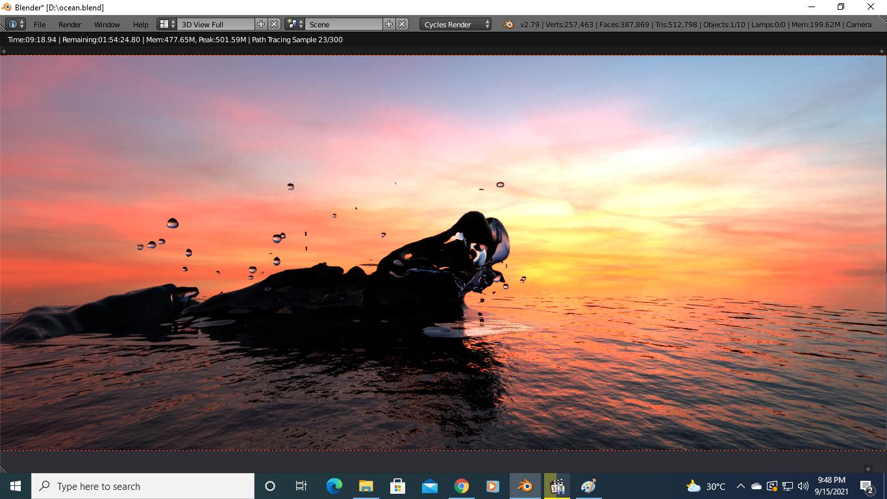The image size is (887, 499).
Task: Click the Verts:257,463 statistic text
Action: 569,24
